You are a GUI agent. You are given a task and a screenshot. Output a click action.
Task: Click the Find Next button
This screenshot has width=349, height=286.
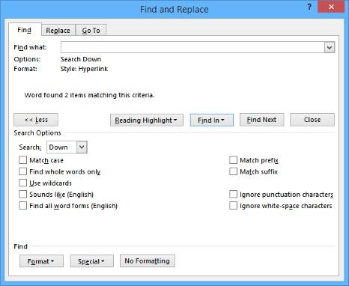261,120
